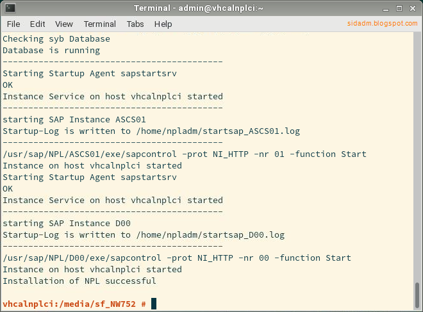Click the vhcalnplci:/media/sf_NW752 prompt text

coord(69,304)
